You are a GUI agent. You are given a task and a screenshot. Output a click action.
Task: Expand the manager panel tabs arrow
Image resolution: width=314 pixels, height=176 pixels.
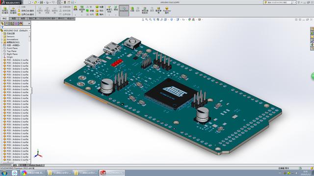click(x=29, y=23)
